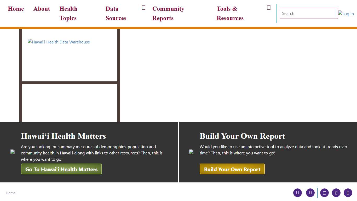Click the last social icon in the footer
Image resolution: width=357 pixels, height=201 pixels.
click(x=348, y=193)
